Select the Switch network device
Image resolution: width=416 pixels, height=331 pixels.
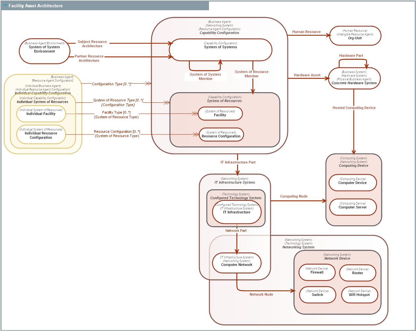pos(317,295)
